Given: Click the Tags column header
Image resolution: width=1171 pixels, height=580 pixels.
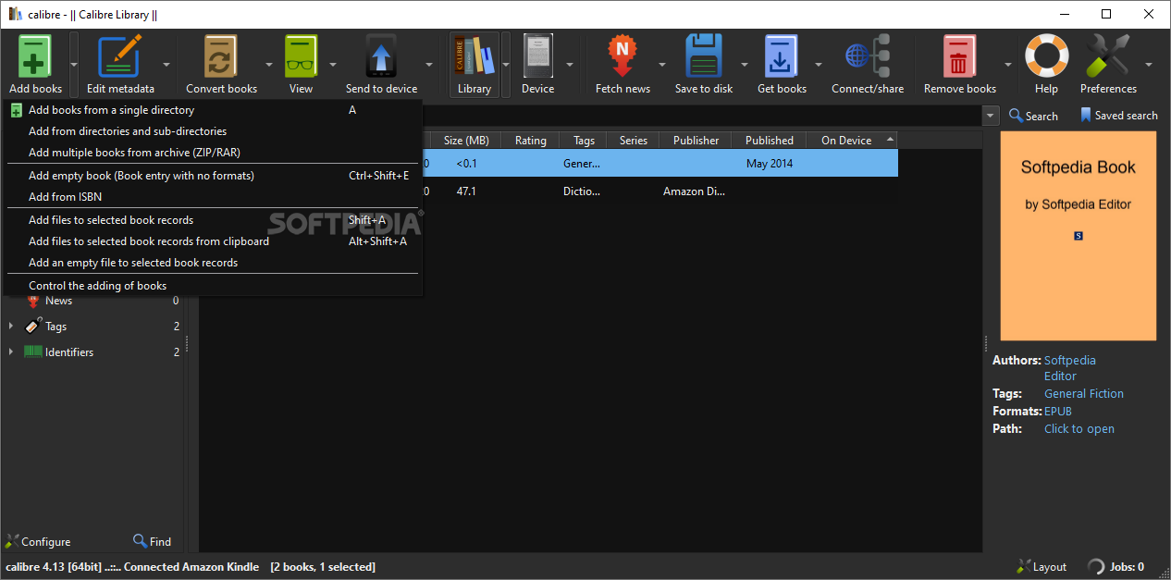Looking at the screenshot, I should point(584,141).
